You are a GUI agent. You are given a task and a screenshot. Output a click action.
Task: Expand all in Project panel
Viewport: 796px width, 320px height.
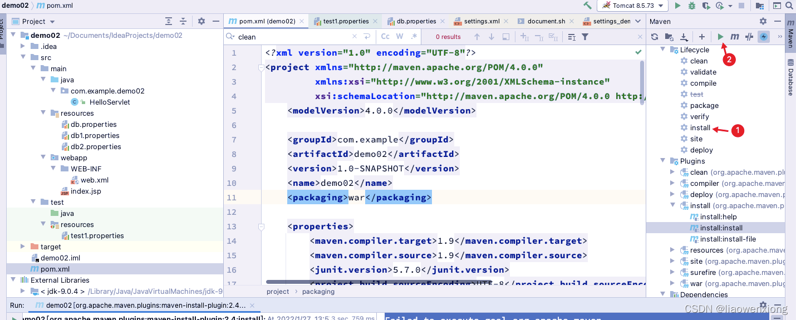pyautogui.click(x=169, y=21)
